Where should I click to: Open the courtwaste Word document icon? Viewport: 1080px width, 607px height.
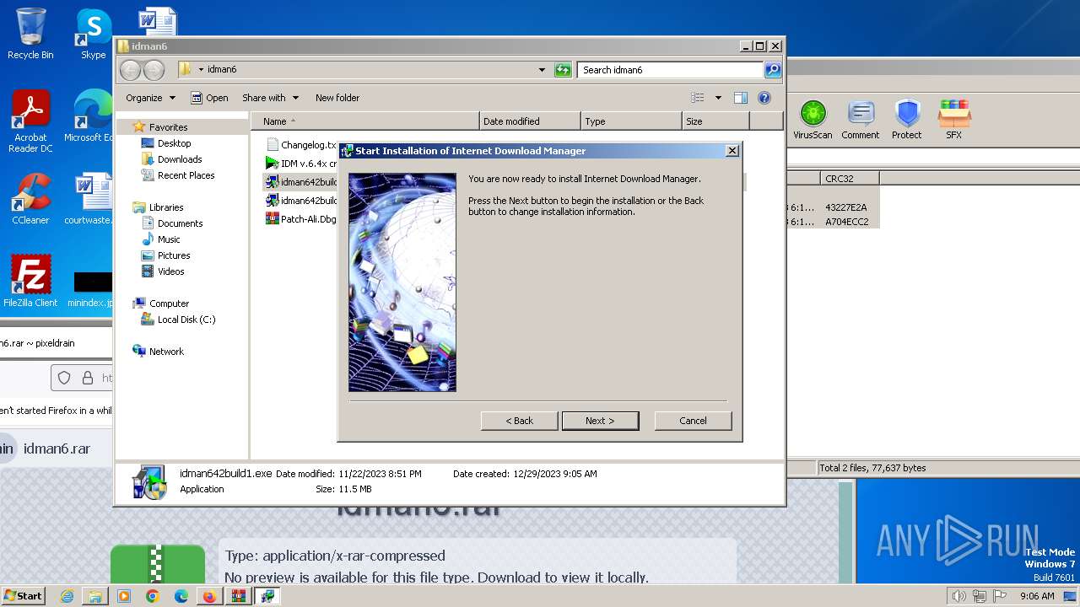(x=89, y=199)
